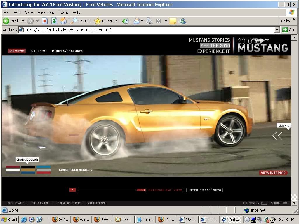The width and height of the screenshot is (299, 224).
Task: Expand the Back history dropdown arrow
Action: pyautogui.click(x=23, y=21)
